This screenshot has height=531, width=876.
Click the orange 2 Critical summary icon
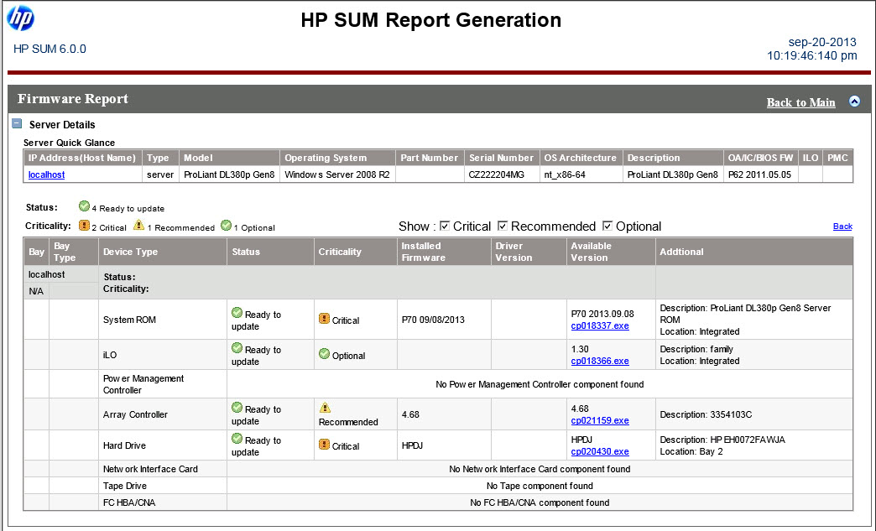tap(85, 226)
